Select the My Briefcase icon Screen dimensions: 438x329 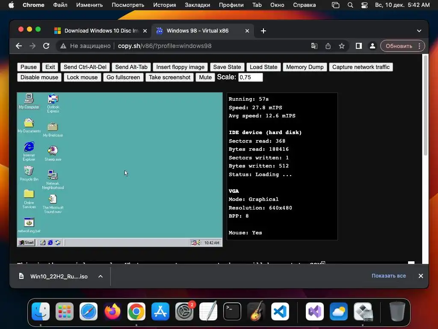[x=53, y=129]
